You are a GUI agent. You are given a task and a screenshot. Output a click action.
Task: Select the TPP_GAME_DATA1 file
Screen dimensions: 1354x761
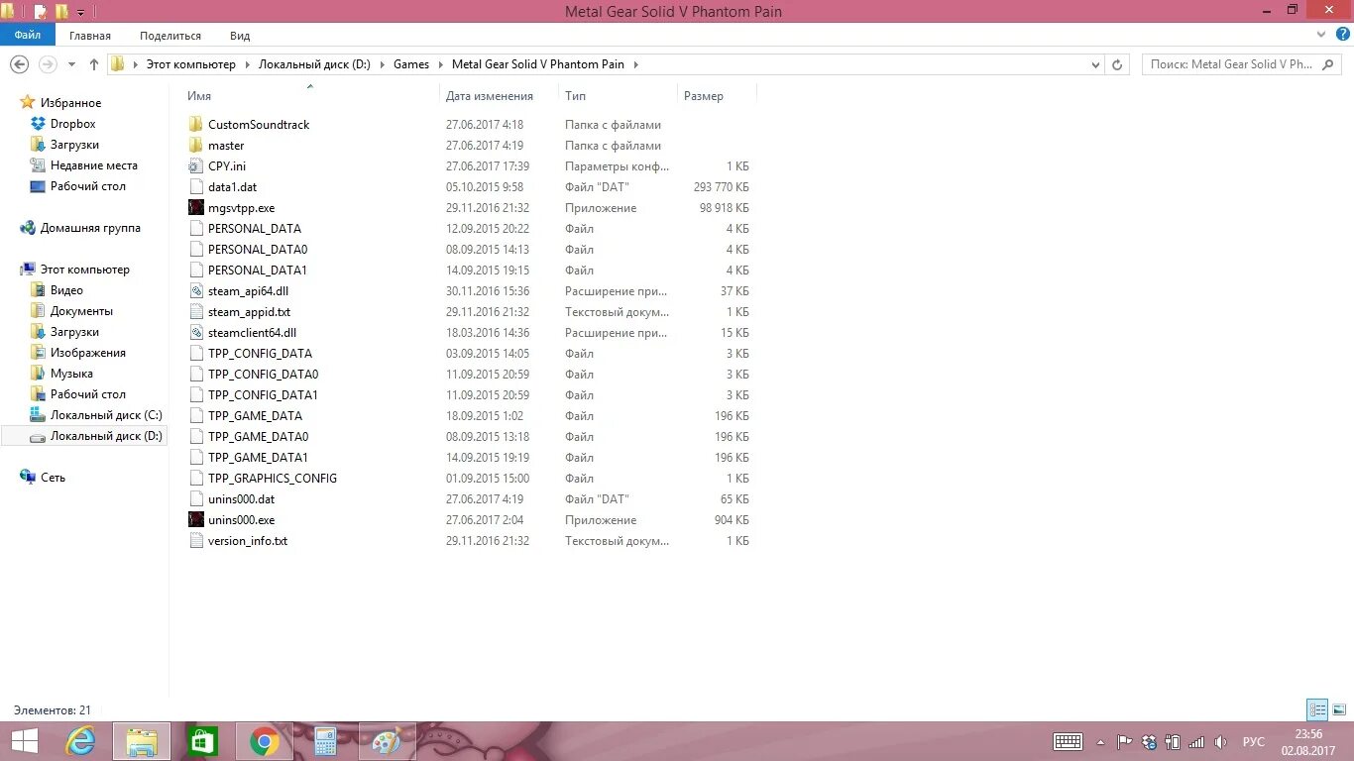click(x=258, y=458)
